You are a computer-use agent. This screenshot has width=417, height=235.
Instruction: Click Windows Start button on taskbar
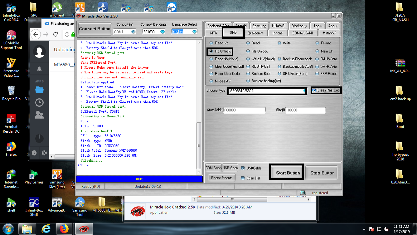[7, 229]
